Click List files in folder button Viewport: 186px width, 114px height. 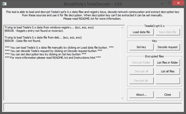pos(168,63)
